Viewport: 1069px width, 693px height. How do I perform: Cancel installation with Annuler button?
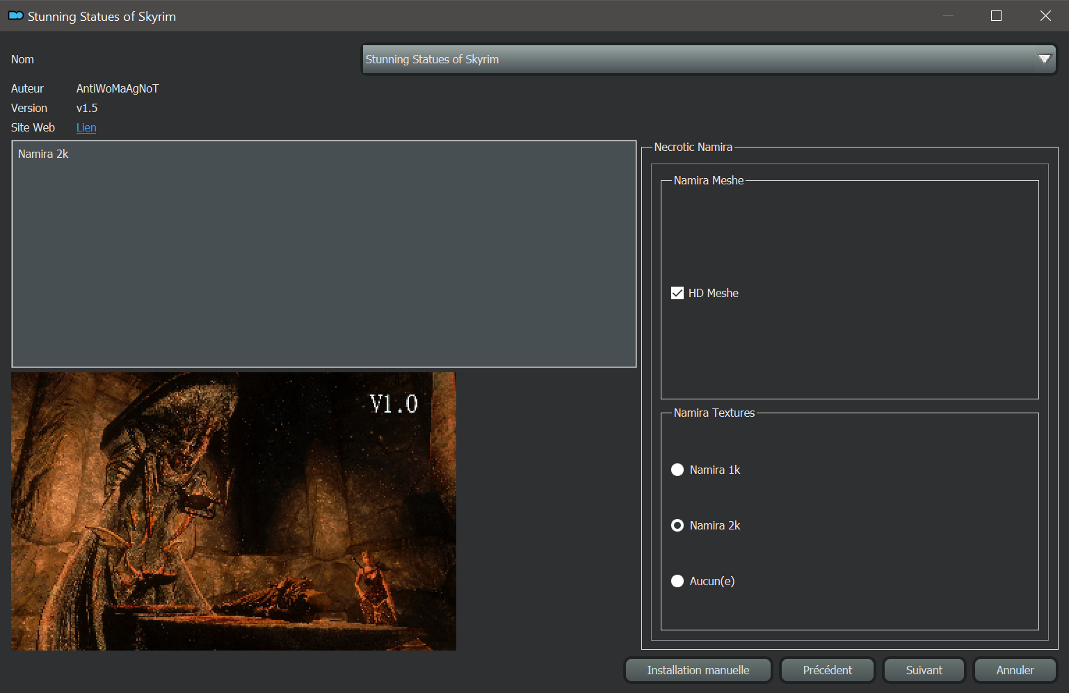click(x=1015, y=670)
